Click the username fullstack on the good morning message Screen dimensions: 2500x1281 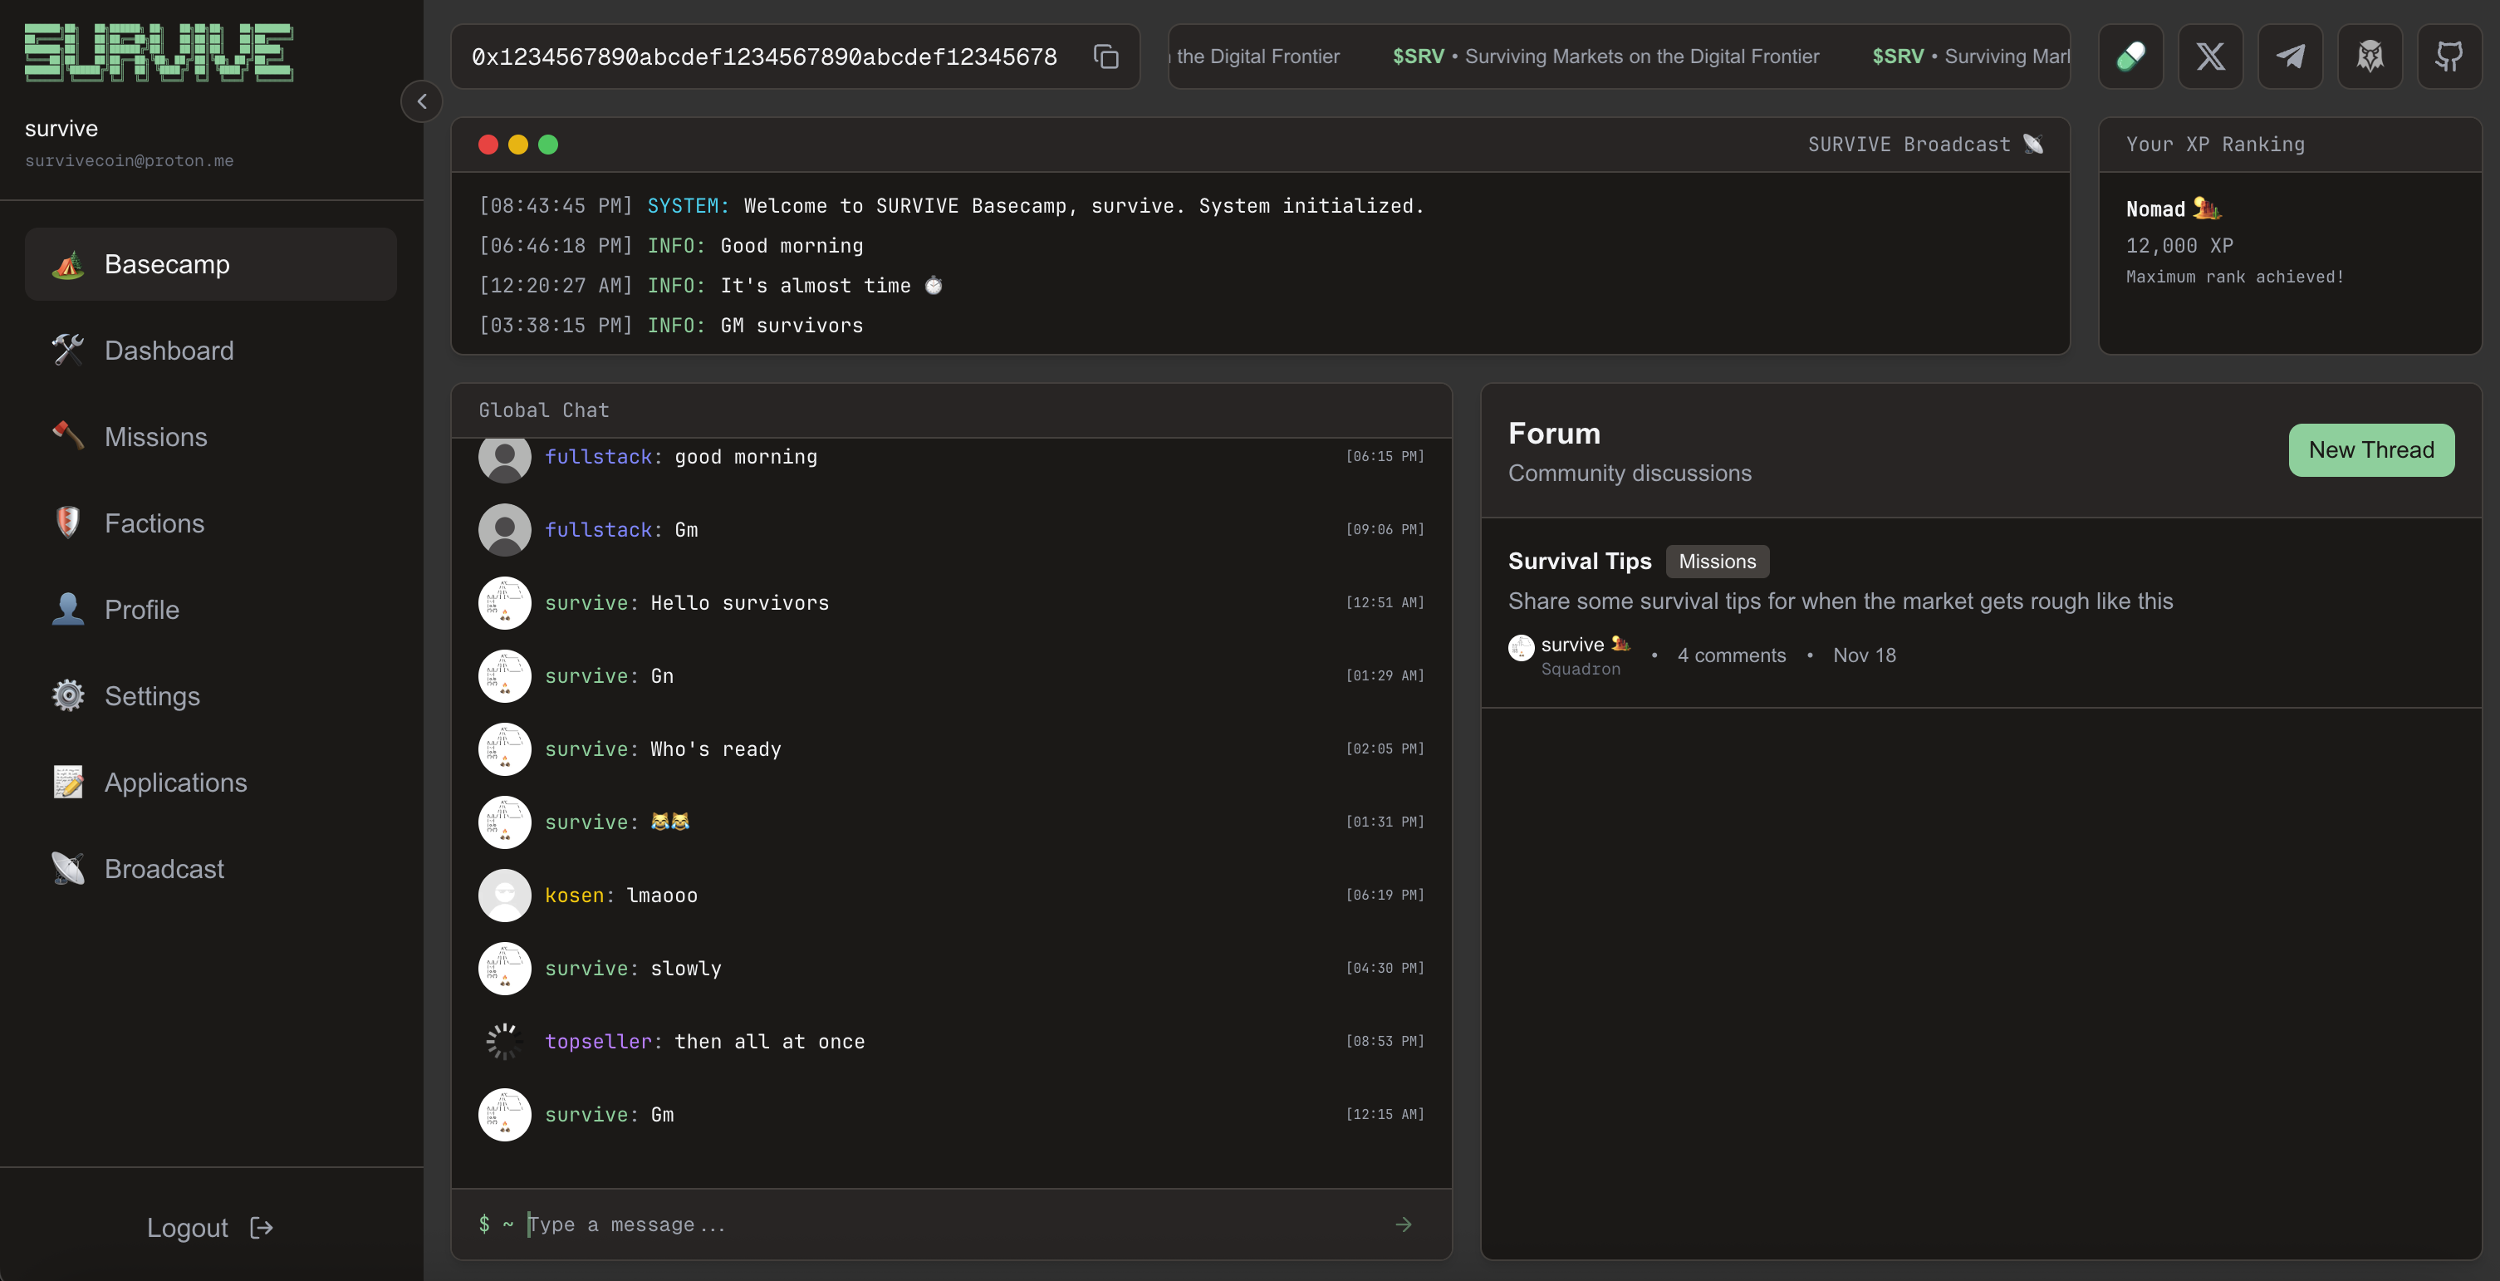[598, 457]
